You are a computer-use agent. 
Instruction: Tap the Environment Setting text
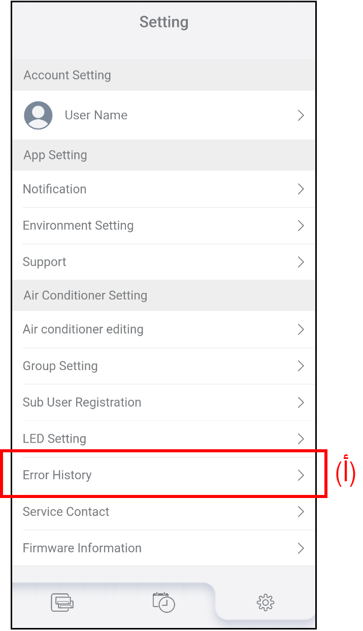pyautogui.click(x=78, y=225)
